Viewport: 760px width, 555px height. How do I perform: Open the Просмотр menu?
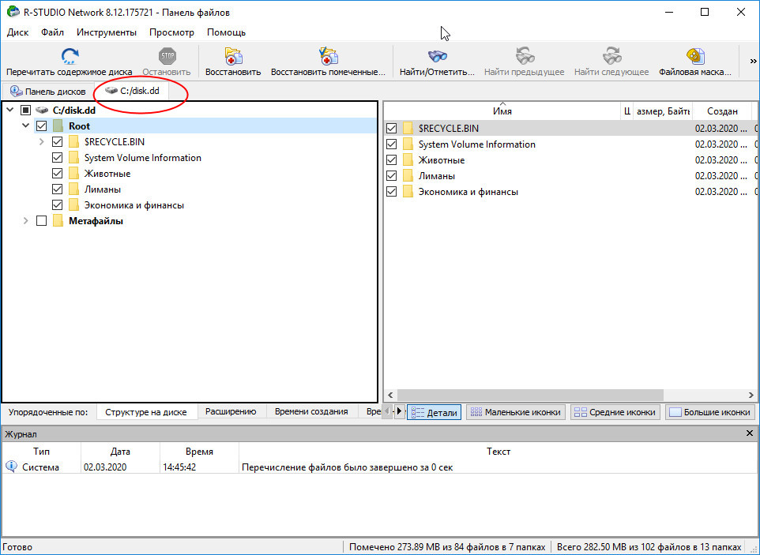pyautogui.click(x=171, y=32)
